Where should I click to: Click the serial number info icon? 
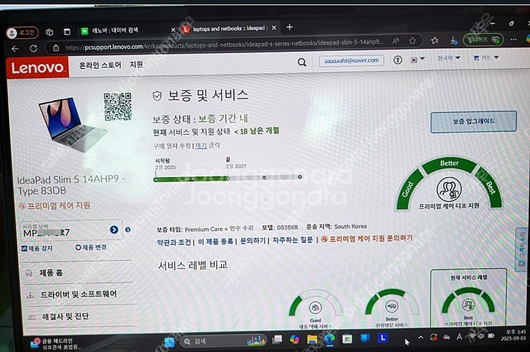click(128, 230)
